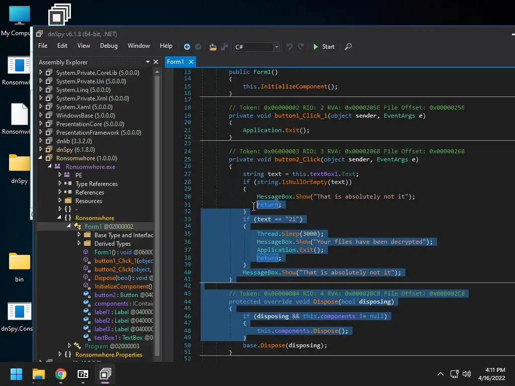Viewport: 515px width, 386px height.
Task: Open the Help menu
Action: pos(166,46)
